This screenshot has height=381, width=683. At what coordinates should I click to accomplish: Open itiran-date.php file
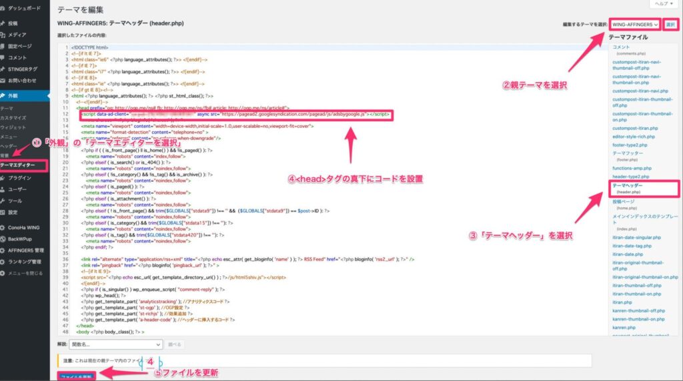point(628,254)
